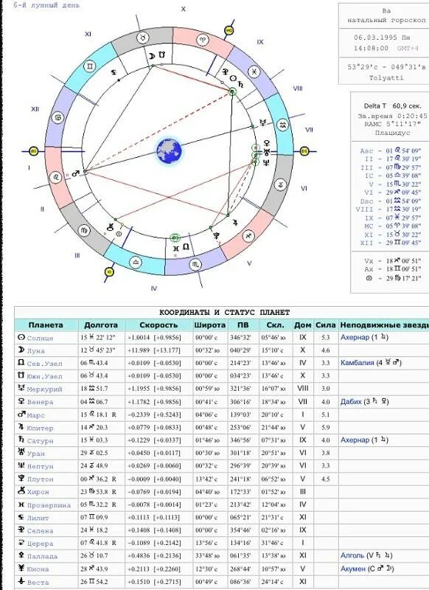The height and width of the screenshot is (590, 429).
Task: Open the Камбалия fixed star link
Action: (x=357, y=363)
